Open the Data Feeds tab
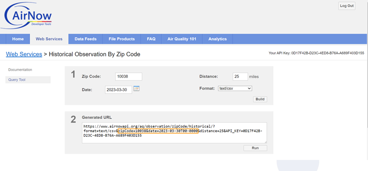This screenshot has height=171, width=368. point(86,39)
